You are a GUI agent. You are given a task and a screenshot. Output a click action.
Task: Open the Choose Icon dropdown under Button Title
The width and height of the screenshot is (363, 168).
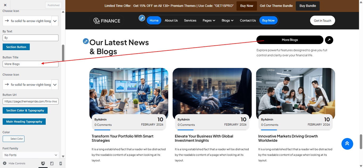[x=55, y=85]
